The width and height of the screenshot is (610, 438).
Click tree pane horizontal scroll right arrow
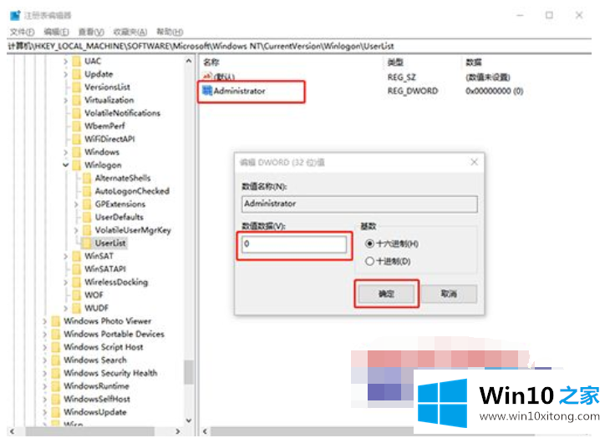177,431
